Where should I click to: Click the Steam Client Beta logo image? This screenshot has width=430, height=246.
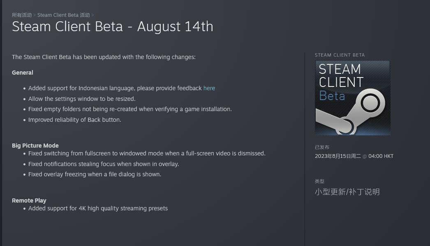[352, 98]
